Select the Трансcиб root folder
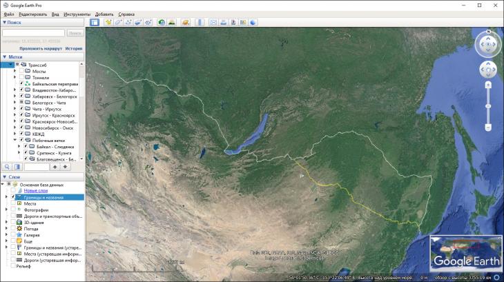This screenshot has width=504, height=282. click(x=37, y=65)
